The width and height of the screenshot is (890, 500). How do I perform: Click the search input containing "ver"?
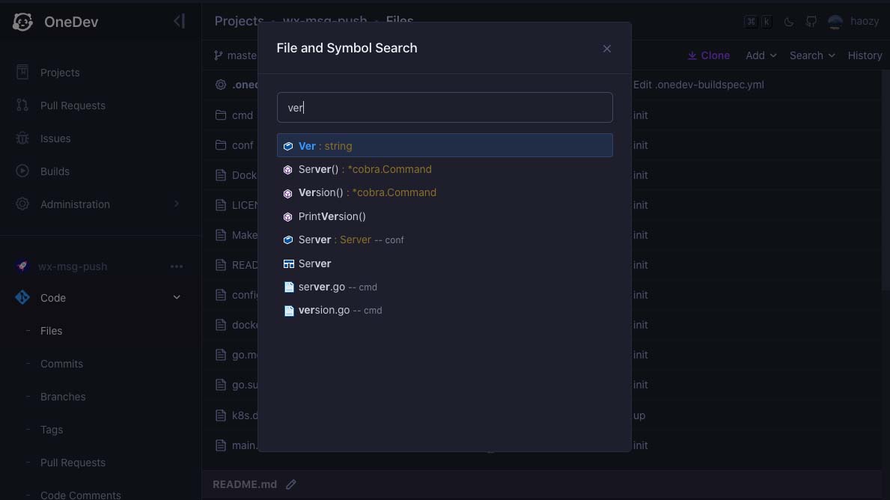click(445, 107)
